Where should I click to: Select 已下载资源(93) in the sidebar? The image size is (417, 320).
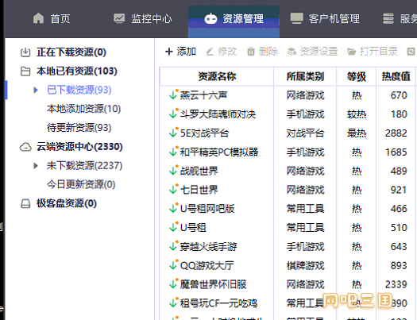click(79, 90)
